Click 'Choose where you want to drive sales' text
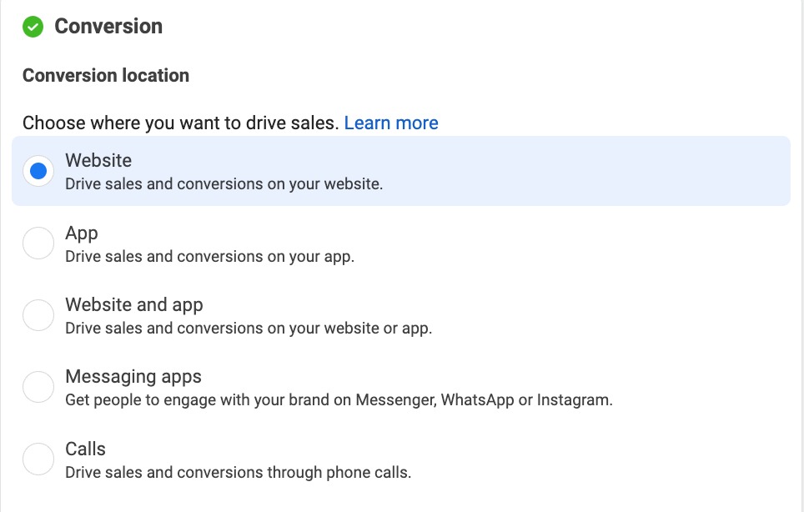Screen dimensions: 804x512 (x=180, y=123)
